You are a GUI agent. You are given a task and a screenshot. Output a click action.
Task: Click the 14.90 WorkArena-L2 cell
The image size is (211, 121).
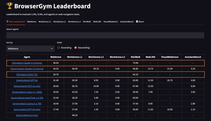pos(96,86)
